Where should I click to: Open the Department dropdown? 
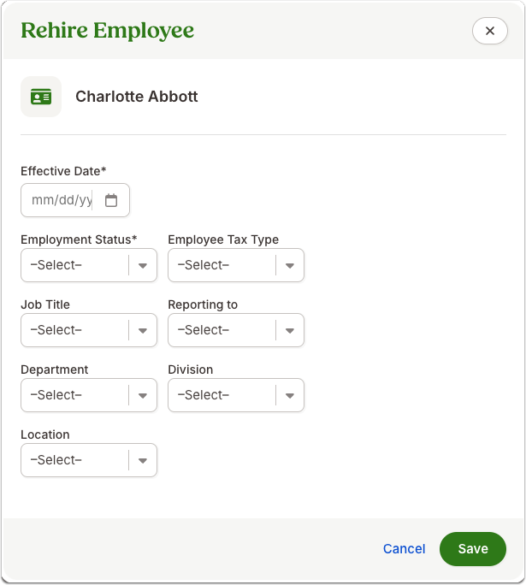(x=89, y=395)
